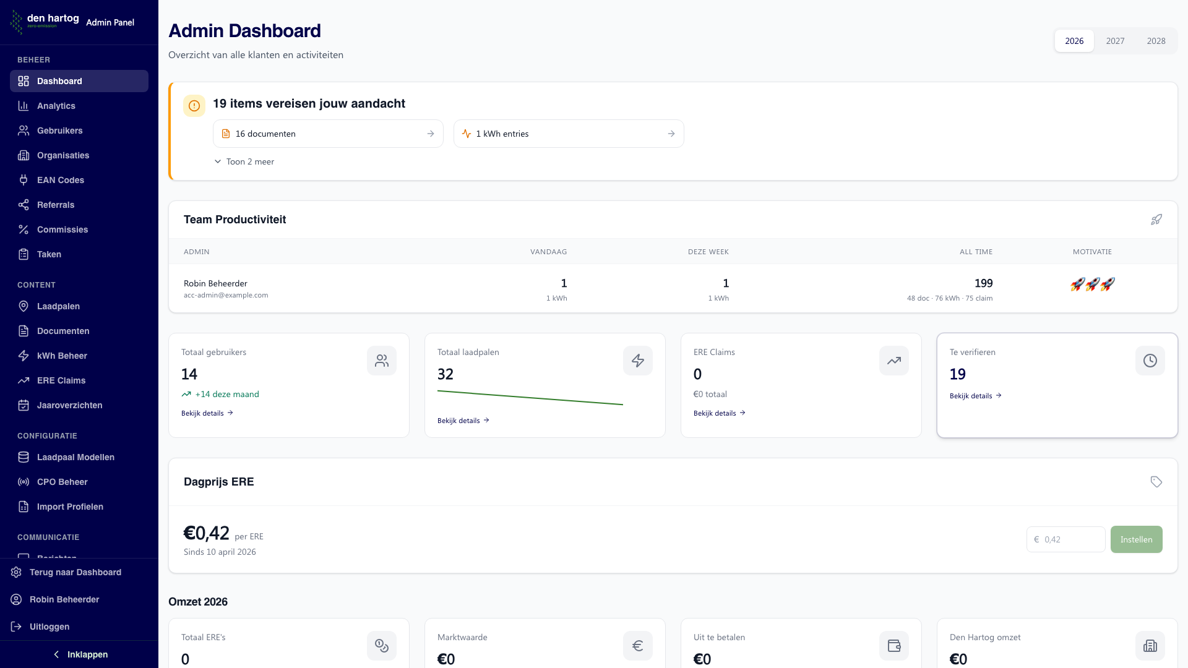This screenshot has height=668, width=1188.
Task: Click the Totaal laadpalen trend line chart
Action: click(530, 398)
